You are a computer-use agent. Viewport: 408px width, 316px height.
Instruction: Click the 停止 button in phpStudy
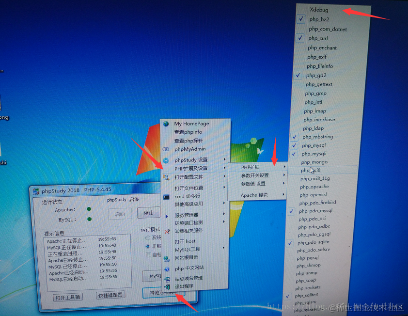point(149,213)
